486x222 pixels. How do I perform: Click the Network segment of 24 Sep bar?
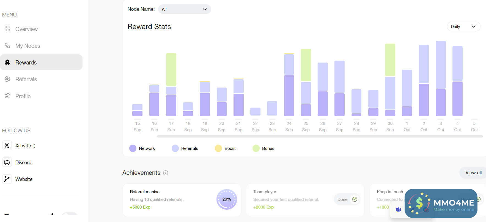[289, 95]
